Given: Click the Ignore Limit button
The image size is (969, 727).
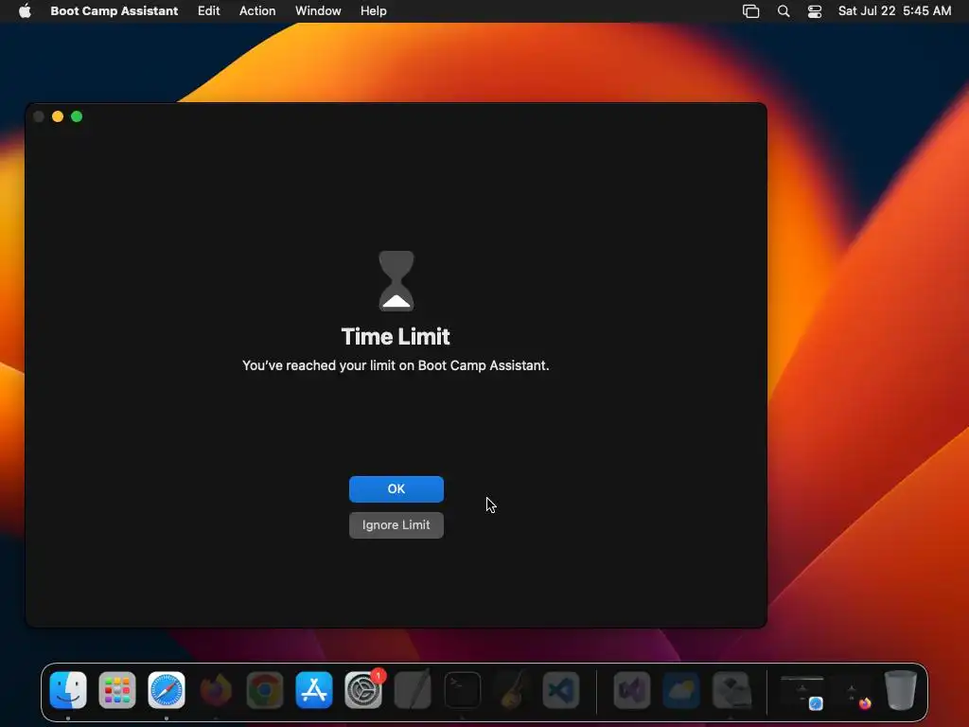Looking at the screenshot, I should tap(396, 524).
